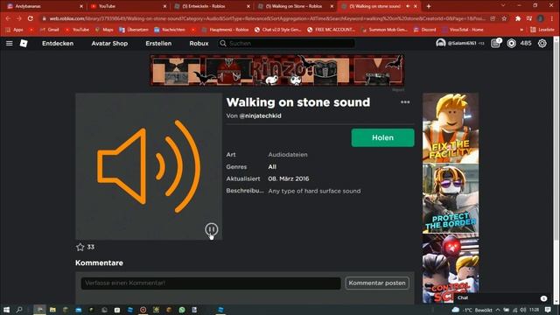Open the Roblox hamburger menu
The width and height of the screenshot is (560, 315).
[10, 43]
